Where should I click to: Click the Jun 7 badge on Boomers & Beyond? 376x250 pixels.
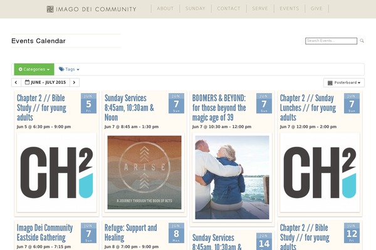tap(264, 103)
